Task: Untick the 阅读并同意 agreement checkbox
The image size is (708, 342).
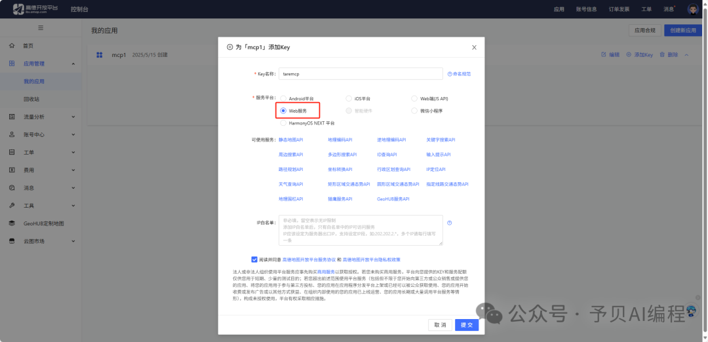Action: click(x=254, y=259)
